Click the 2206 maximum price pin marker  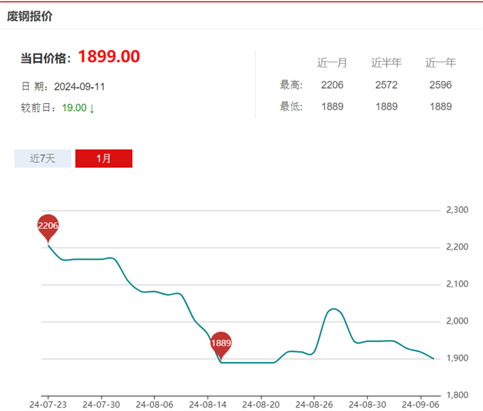pos(48,226)
